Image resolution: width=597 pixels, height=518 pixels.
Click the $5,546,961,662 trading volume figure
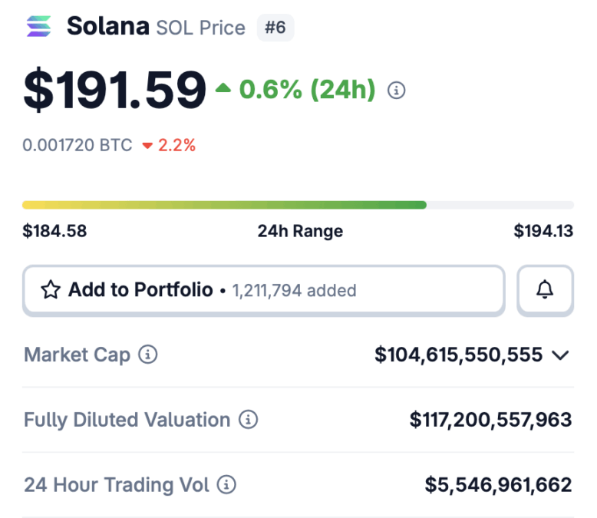[498, 485]
